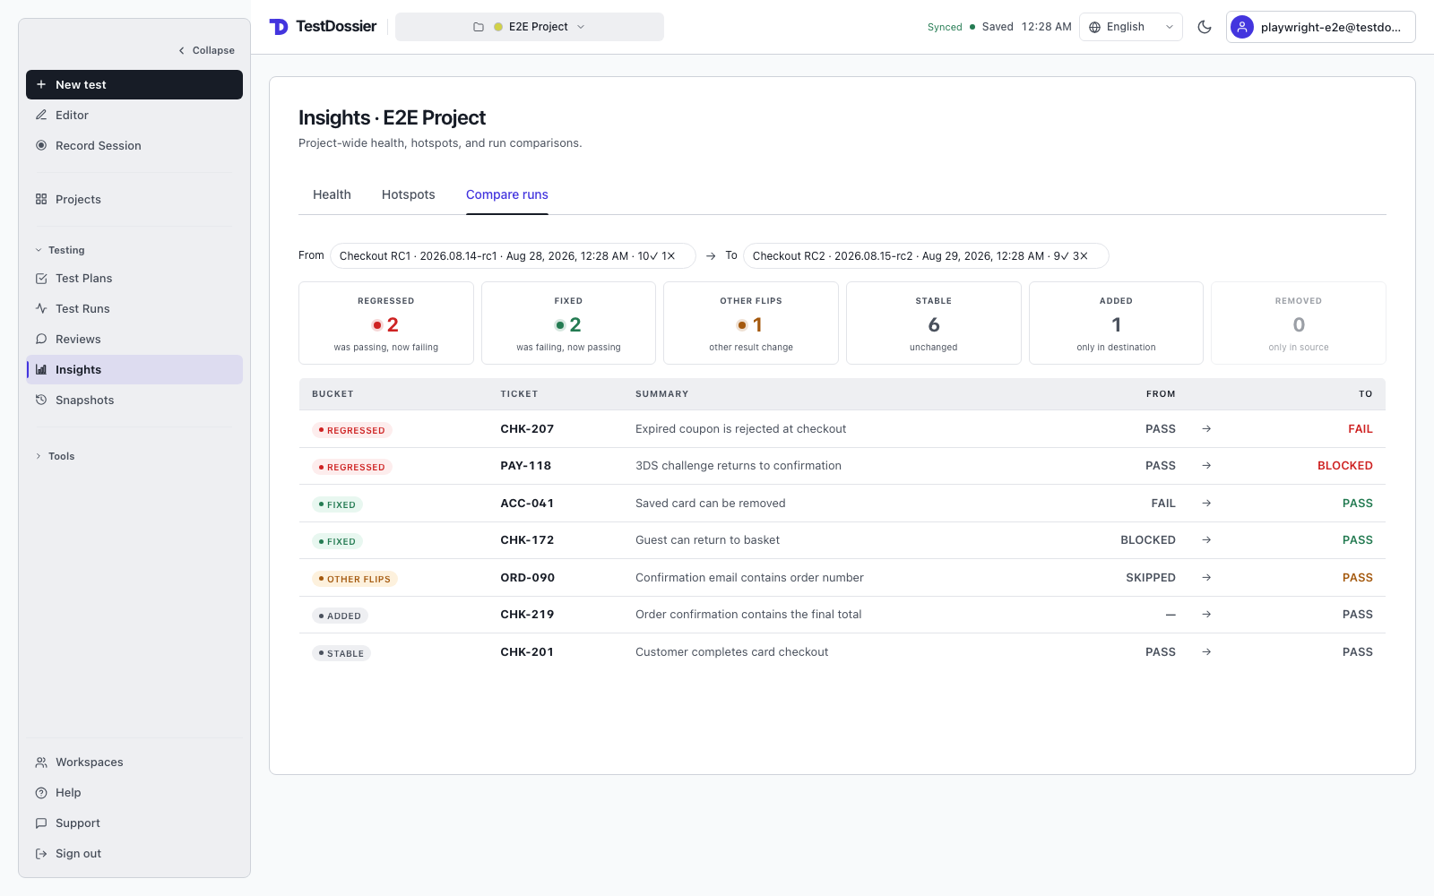
Task: Click the Projects grid icon
Action: [x=41, y=199]
